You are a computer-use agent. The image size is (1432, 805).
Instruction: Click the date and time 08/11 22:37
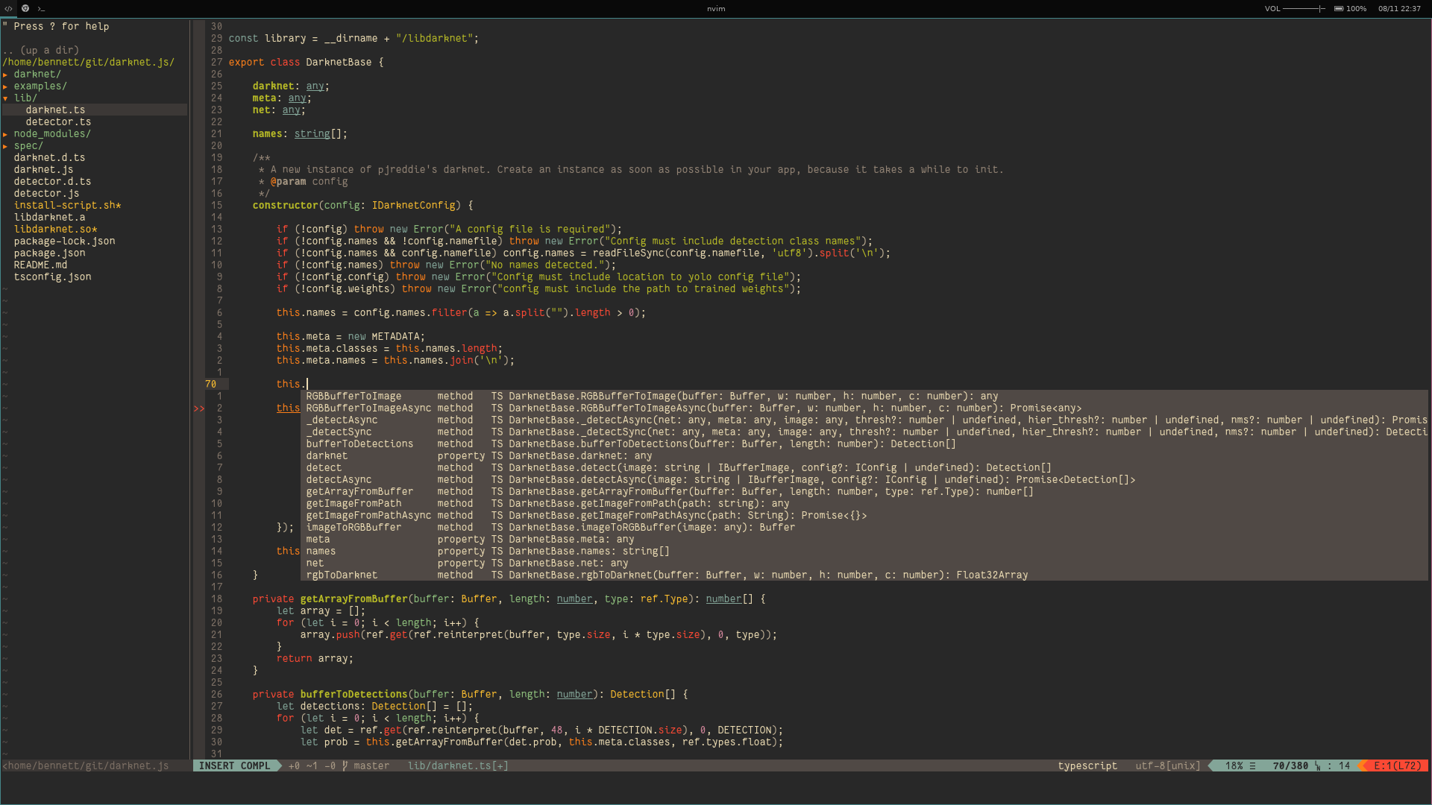pyautogui.click(x=1399, y=9)
